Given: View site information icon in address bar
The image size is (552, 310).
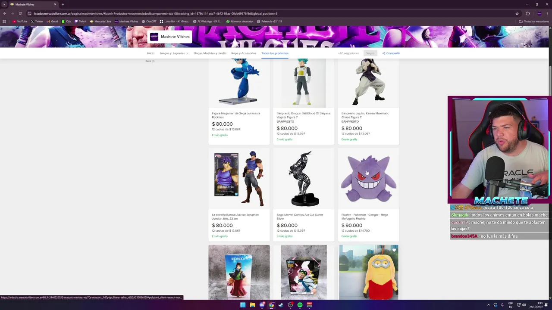Looking at the screenshot, I should pos(30,13).
